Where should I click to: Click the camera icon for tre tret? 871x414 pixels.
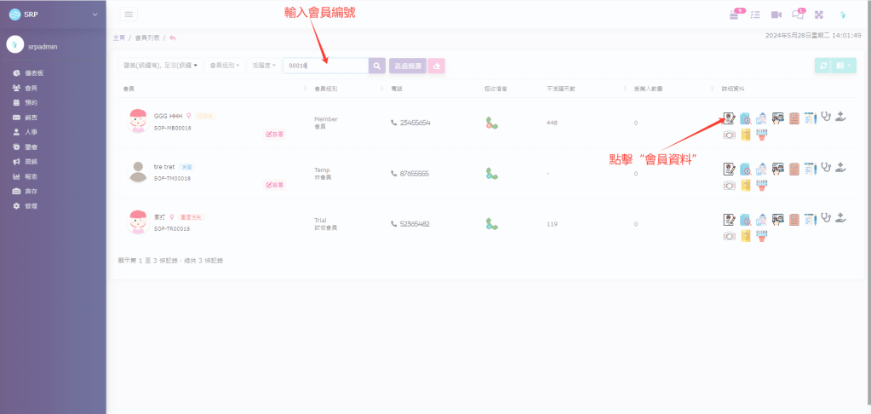tap(729, 185)
